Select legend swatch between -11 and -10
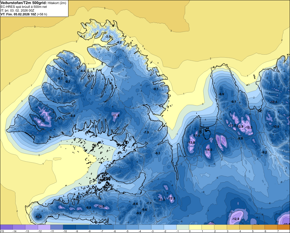The width and height of the screenshot is (290, 233). [57, 227]
